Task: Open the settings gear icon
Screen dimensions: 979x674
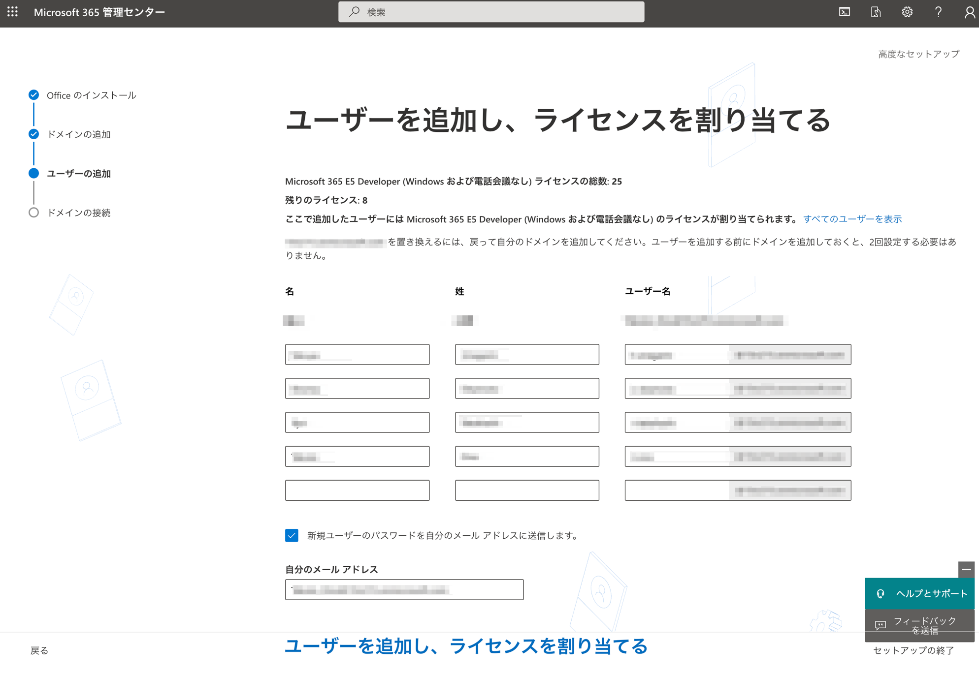Action: coord(907,12)
